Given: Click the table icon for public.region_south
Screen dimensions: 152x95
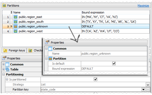Looking at the screenshot, I should tap(16, 22).
